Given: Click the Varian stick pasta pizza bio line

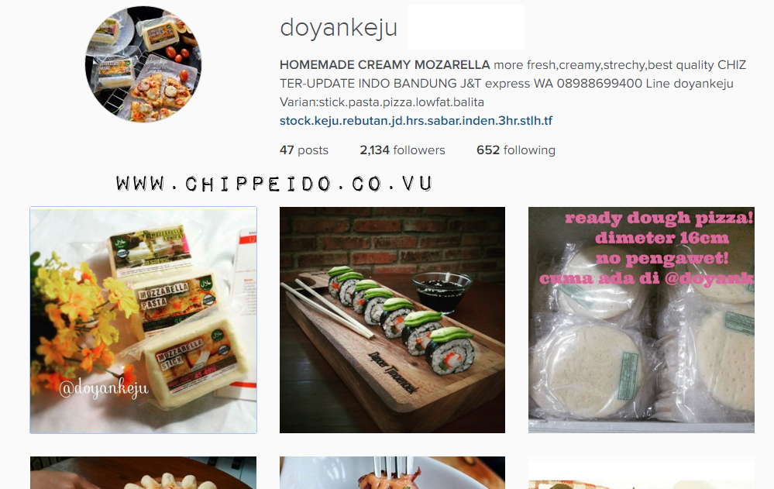Looking at the screenshot, I should [x=381, y=102].
